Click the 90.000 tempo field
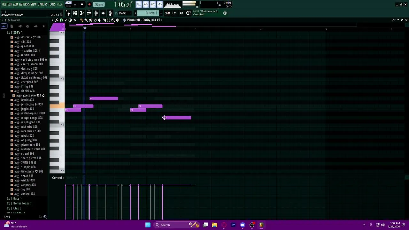 (x=99, y=4)
